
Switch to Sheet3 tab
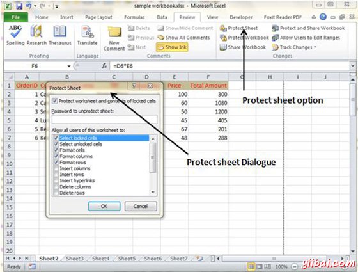point(75,259)
